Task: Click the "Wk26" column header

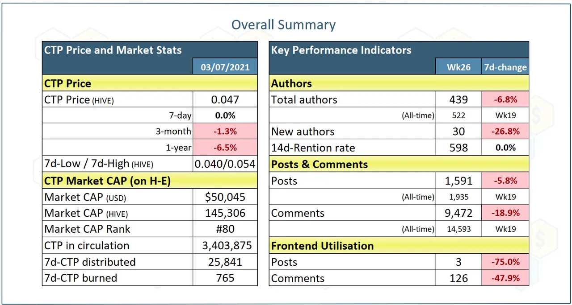Action: (x=458, y=67)
